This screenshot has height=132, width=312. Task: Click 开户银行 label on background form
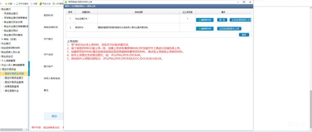[x=48, y=39]
